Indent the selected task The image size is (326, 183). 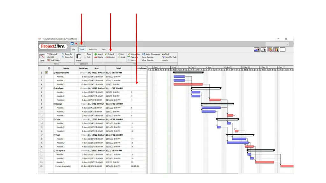[x=110, y=54]
